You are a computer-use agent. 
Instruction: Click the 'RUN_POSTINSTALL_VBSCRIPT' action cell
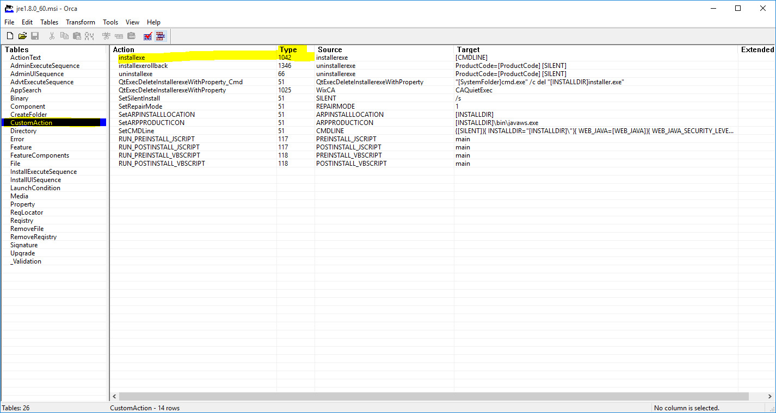[162, 164]
